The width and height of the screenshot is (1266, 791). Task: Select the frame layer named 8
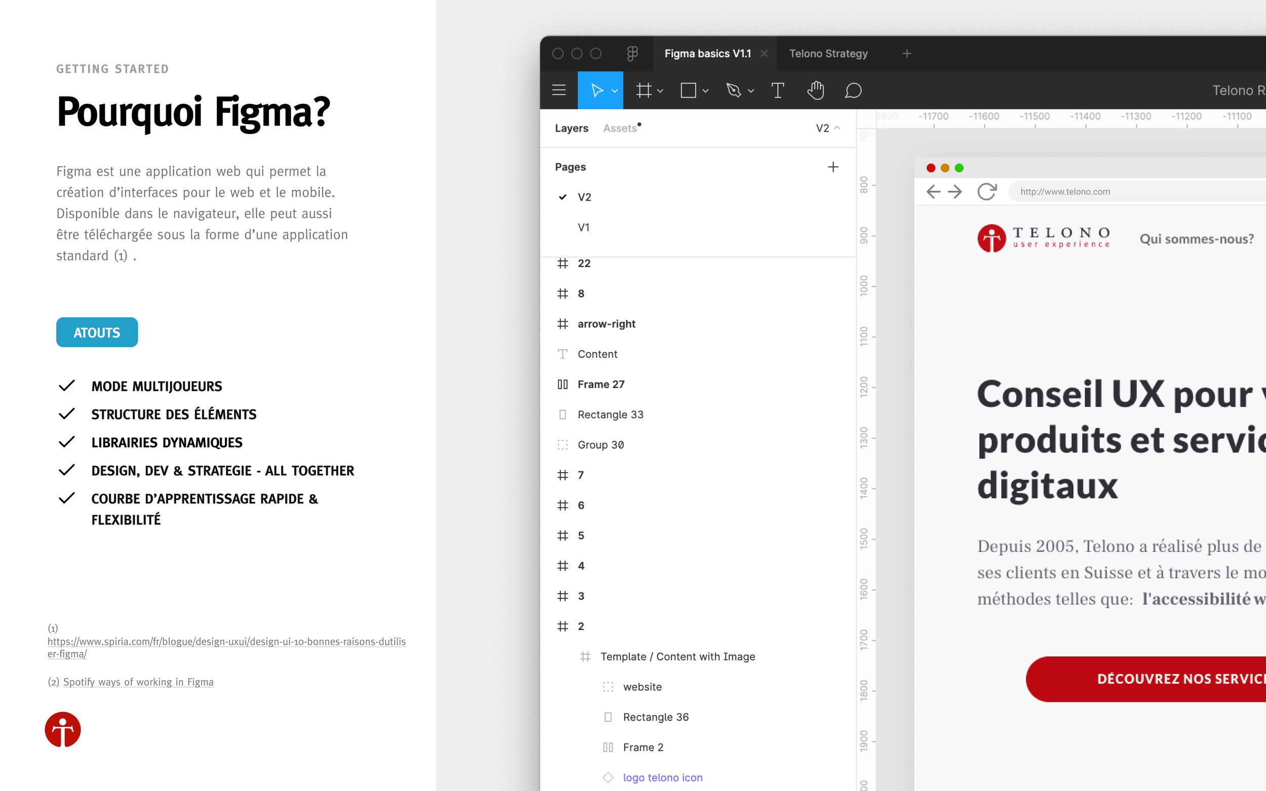[x=698, y=294]
